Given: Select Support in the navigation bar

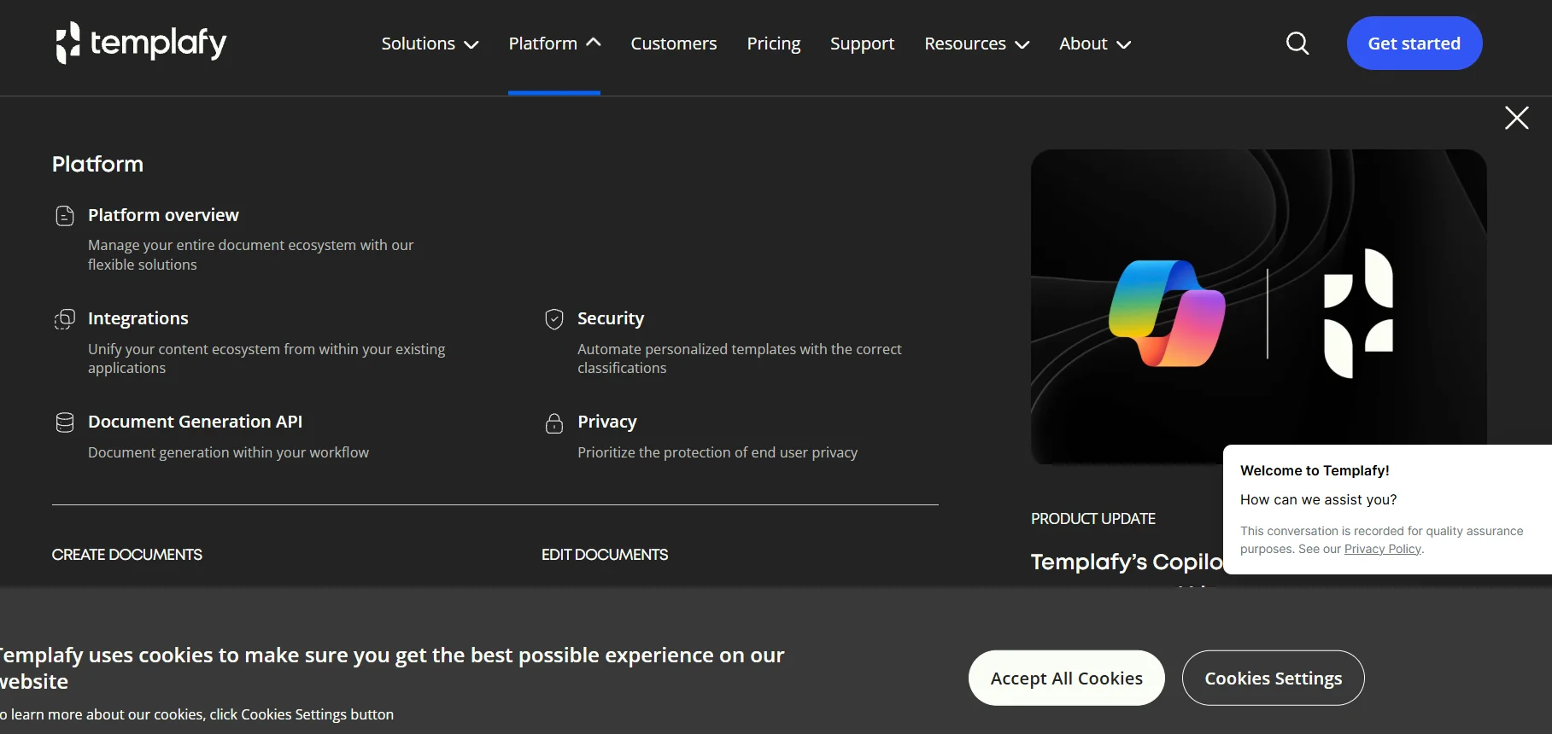Looking at the screenshot, I should point(862,44).
